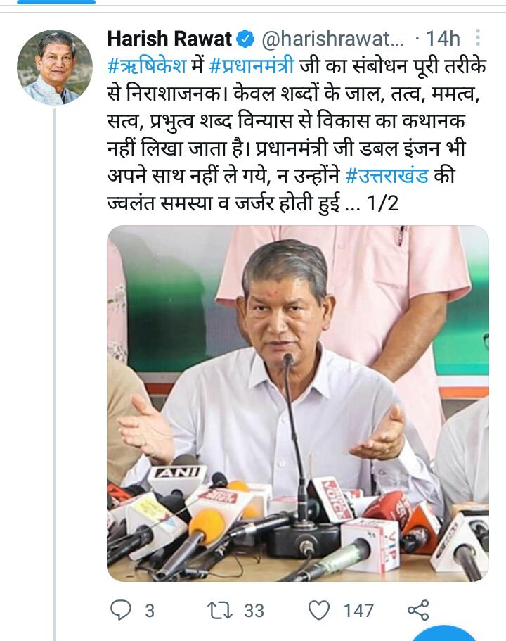The width and height of the screenshot is (506, 641).
Task: Open the #ऋषिकेश hashtag
Action: (147, 67)
